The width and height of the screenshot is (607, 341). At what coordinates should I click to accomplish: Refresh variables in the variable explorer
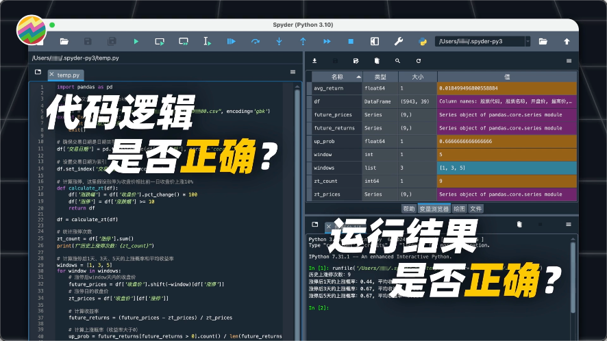tap(418, 60)
